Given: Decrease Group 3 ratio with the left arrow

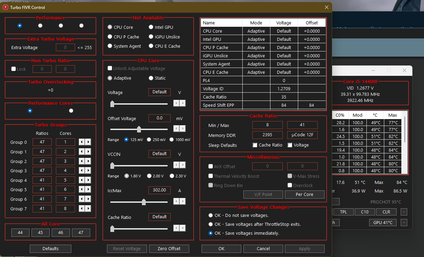Looking at the screenshot, I should point(82,171).
